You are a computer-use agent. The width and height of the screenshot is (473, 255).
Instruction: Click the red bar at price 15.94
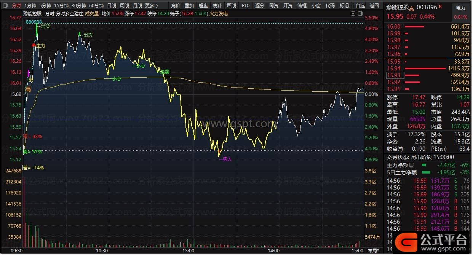pos(425,69)
